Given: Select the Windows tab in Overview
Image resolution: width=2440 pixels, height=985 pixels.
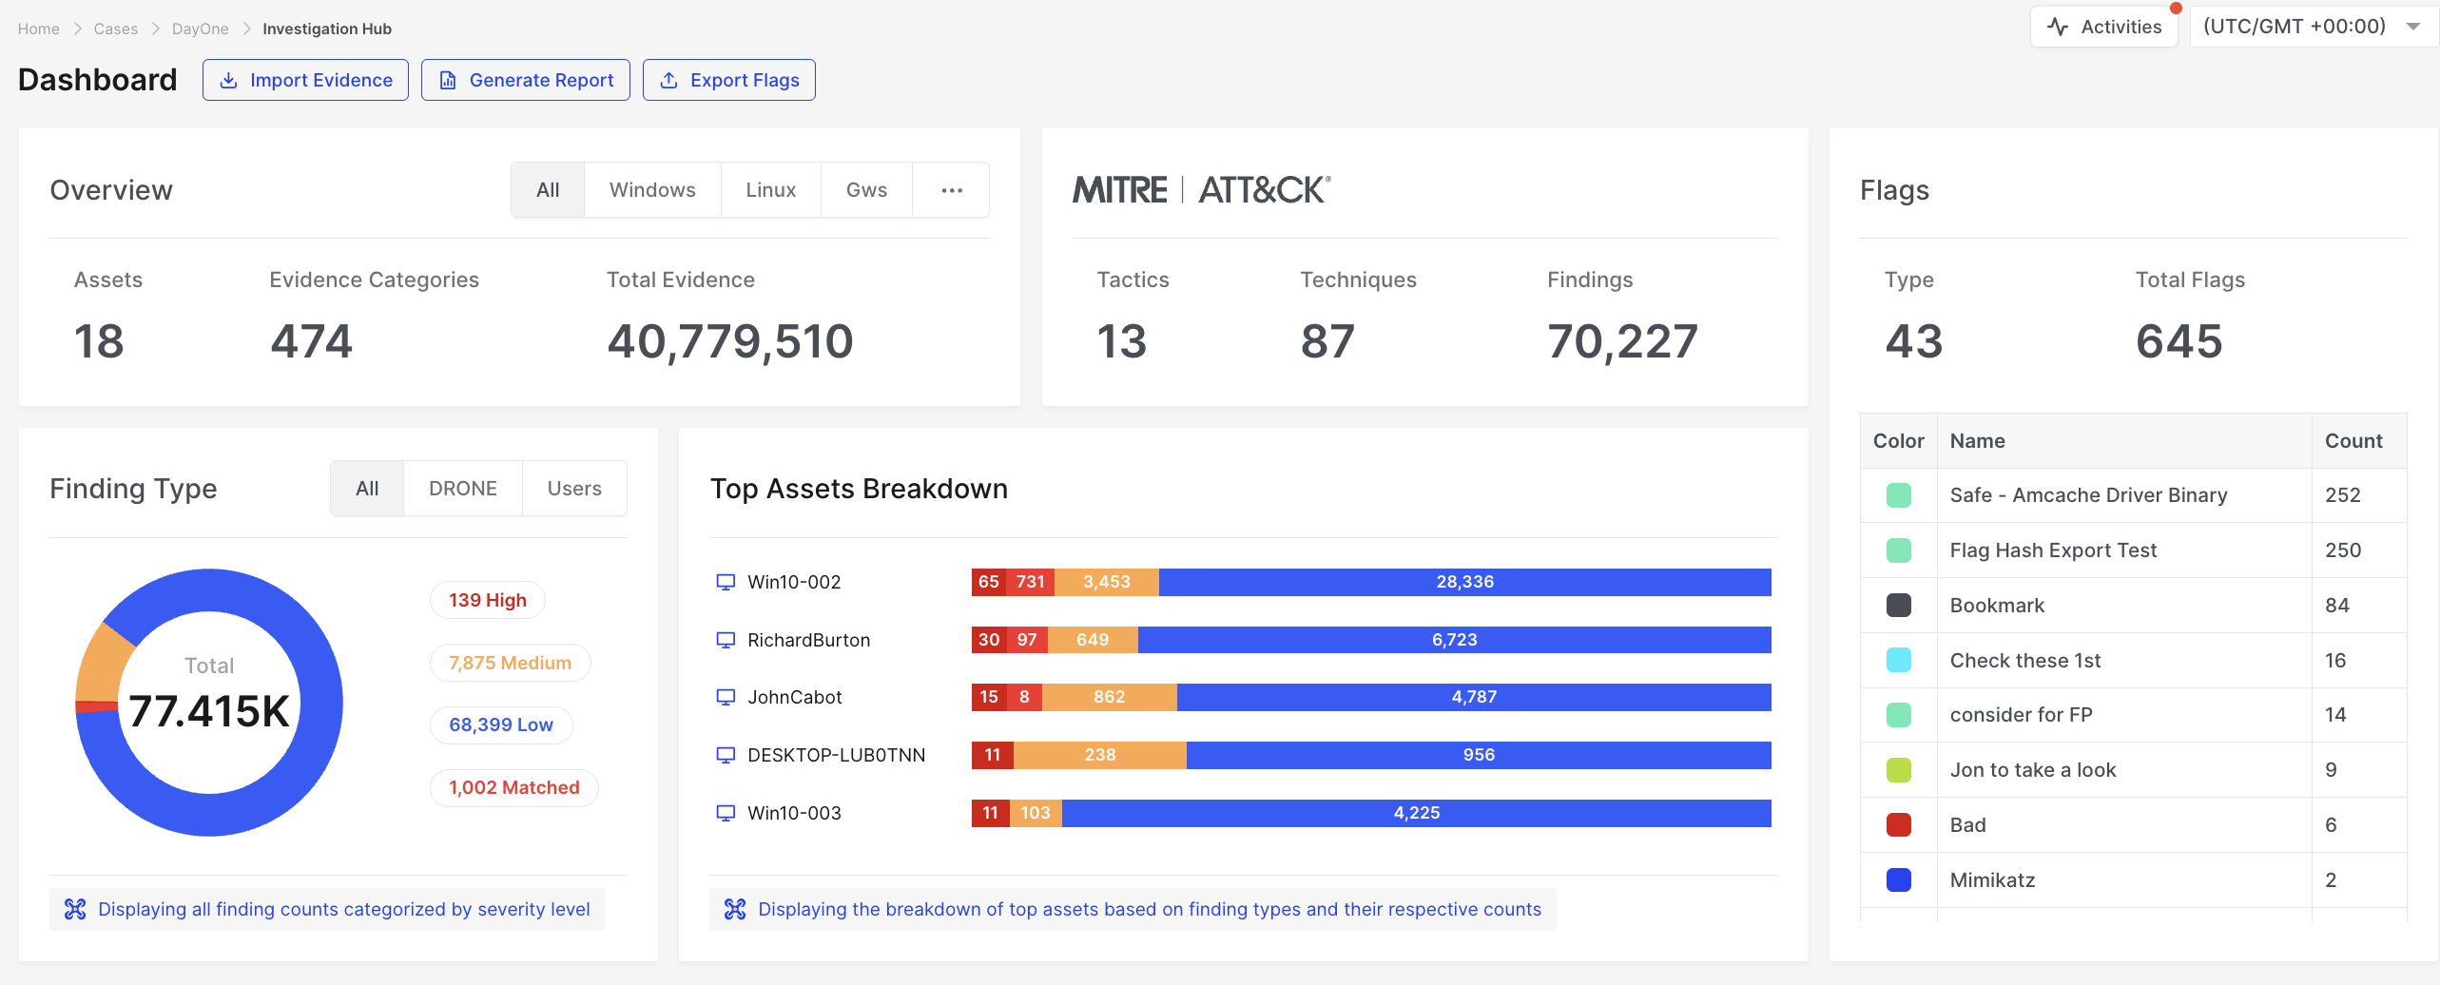Looking at the screenshot, I should click(x=652, y=190).
